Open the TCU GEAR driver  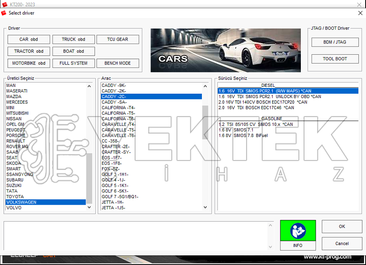[x=117, y=39]
